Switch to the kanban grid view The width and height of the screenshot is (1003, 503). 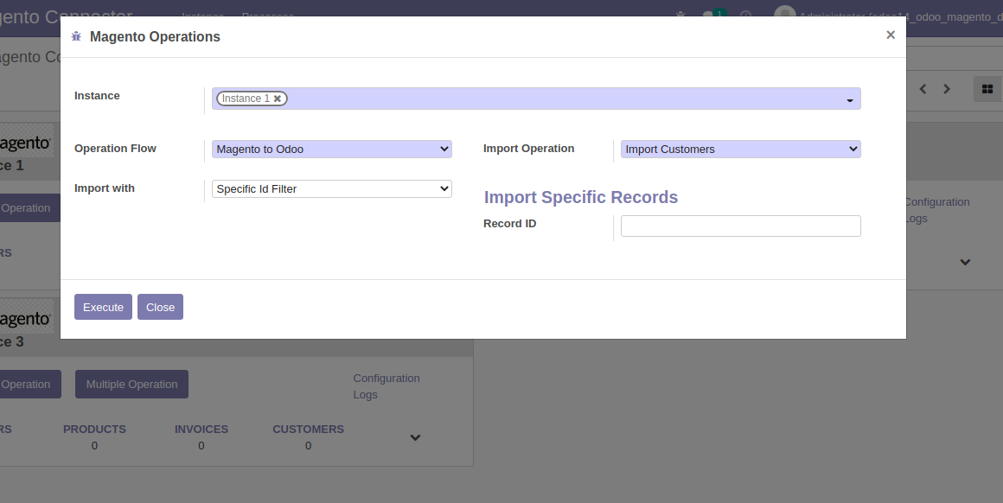pos(987,89)
